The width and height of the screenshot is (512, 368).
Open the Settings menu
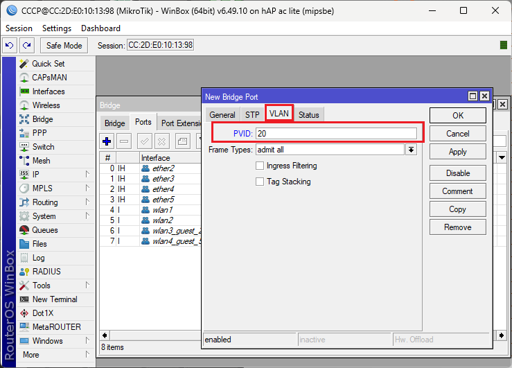coord(57,28)
